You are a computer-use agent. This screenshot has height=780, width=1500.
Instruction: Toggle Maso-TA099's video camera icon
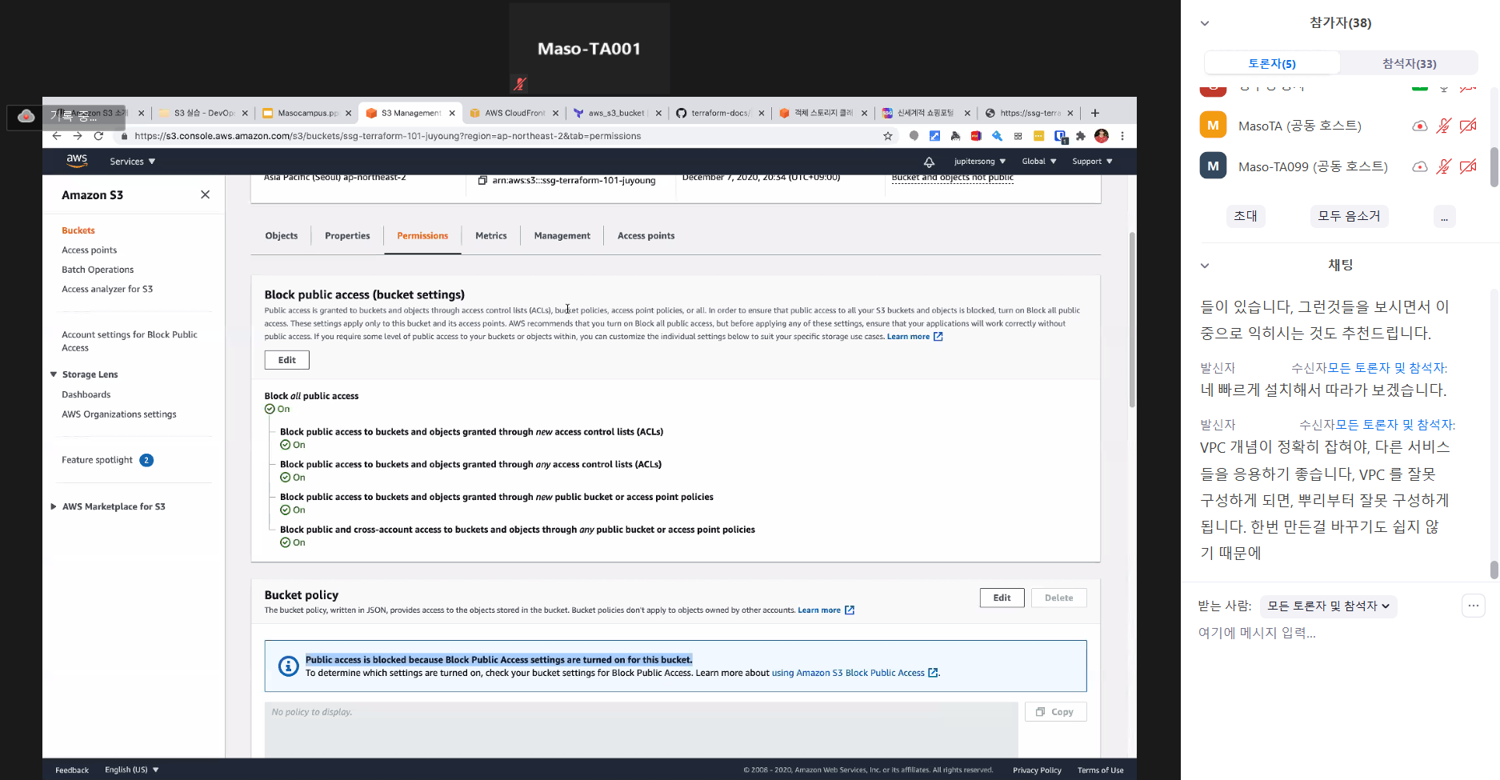1468,166
